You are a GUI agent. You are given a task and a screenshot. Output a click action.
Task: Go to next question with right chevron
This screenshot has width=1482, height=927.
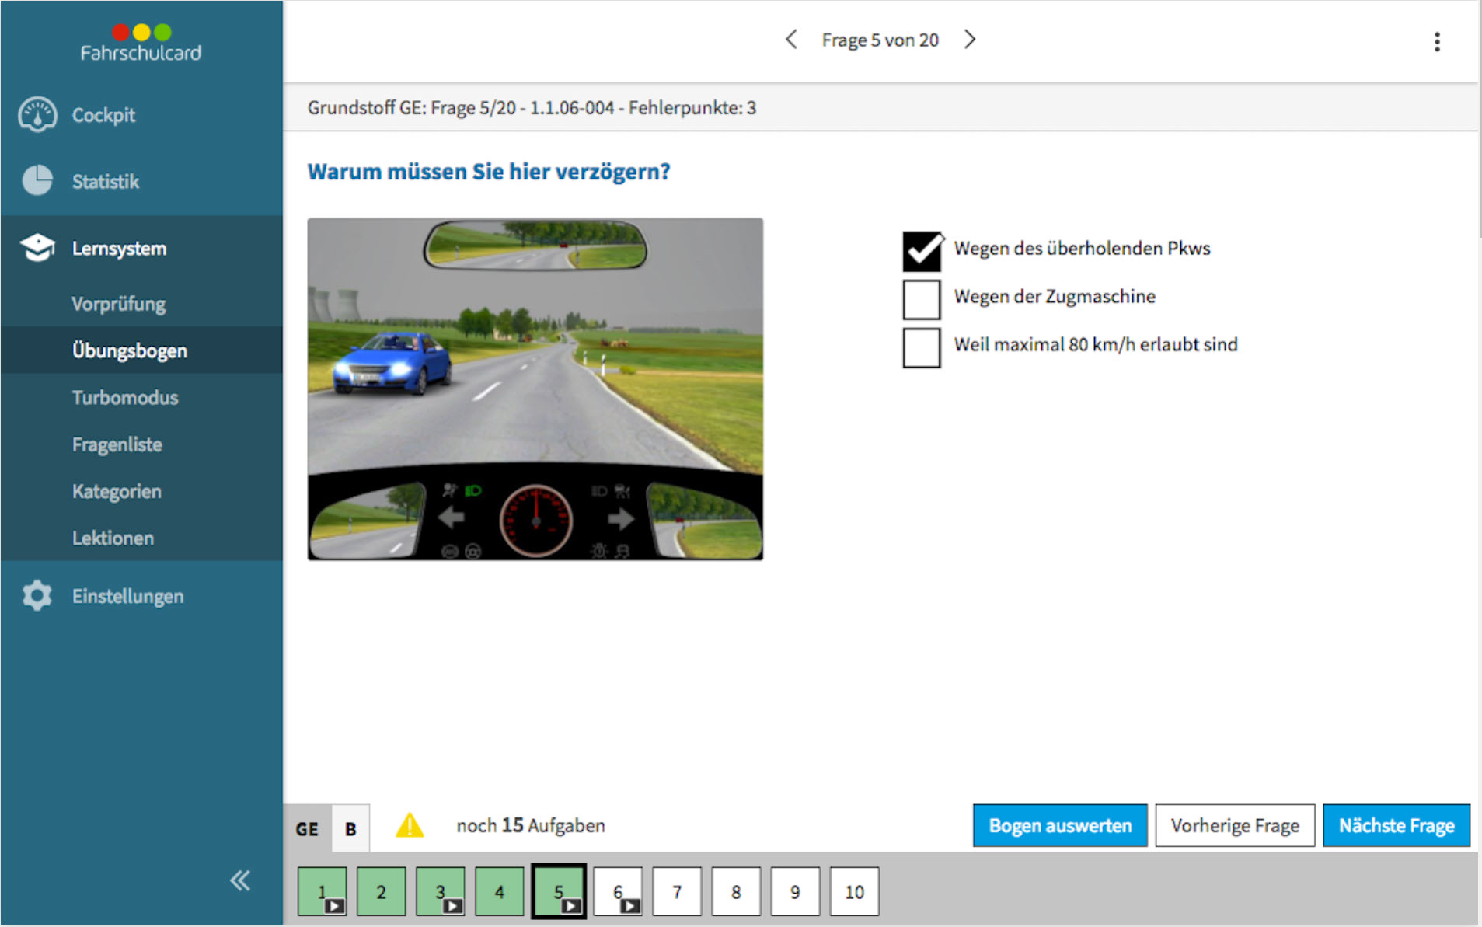(x=969, y=40)
